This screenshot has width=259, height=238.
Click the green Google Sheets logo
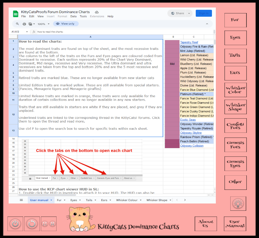(16, 14)
